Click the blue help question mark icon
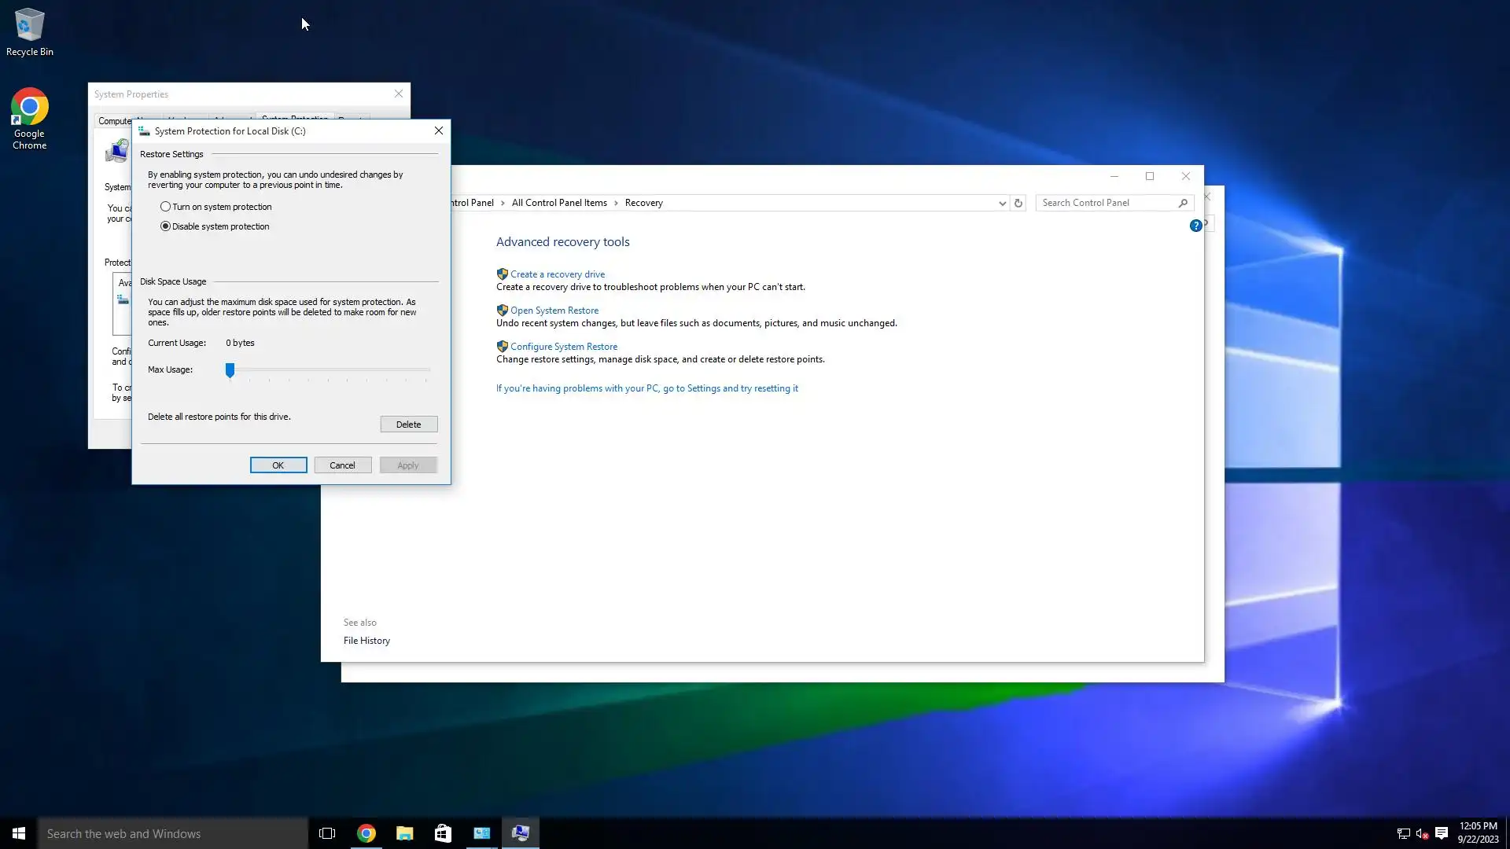Viewport: 1510px width, 849px height. click(1195, 226)
